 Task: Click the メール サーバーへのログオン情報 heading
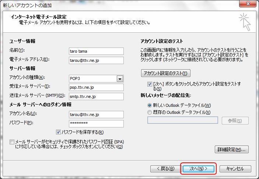40,105
